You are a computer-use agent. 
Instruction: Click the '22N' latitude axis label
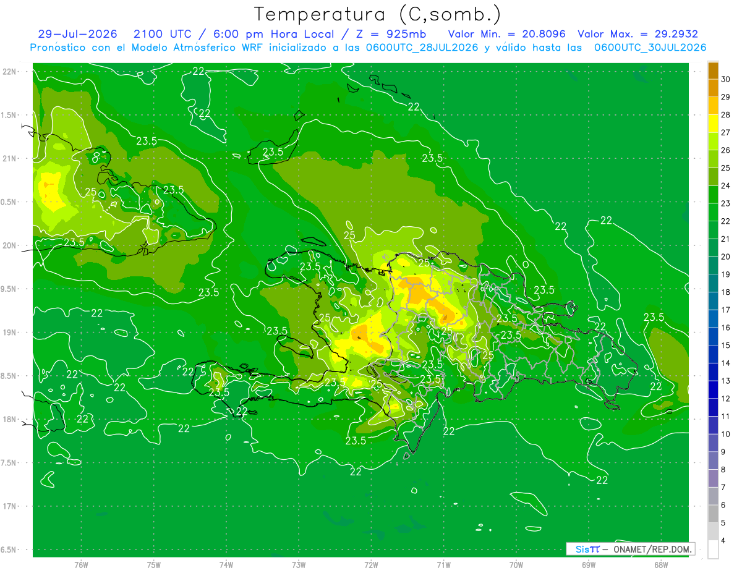(x=10, y=72)
